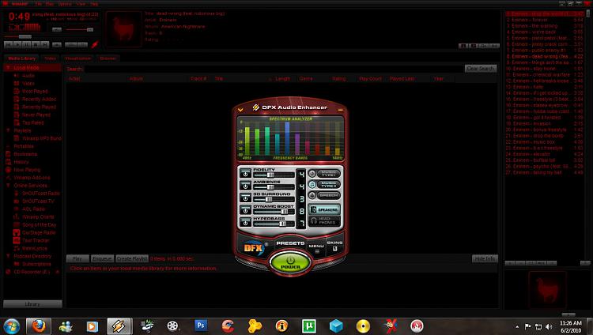The width and height of the screenshot is (593, 335).
Task: Open the DFX Menu button
Action: 316,247
